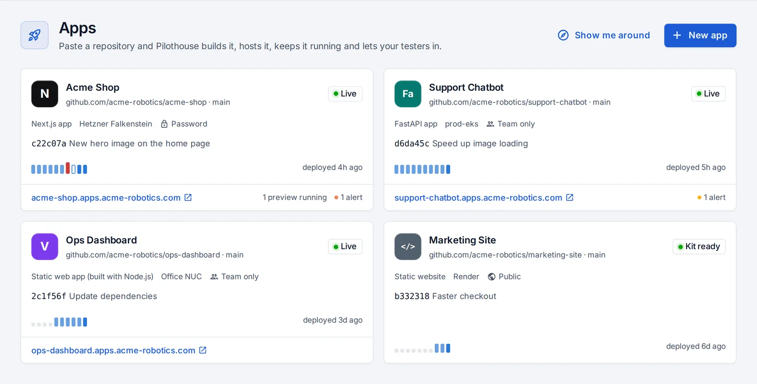757x384 pixels.
Task: Click the plus icon on New app
Action: click(x=677, y=35)
